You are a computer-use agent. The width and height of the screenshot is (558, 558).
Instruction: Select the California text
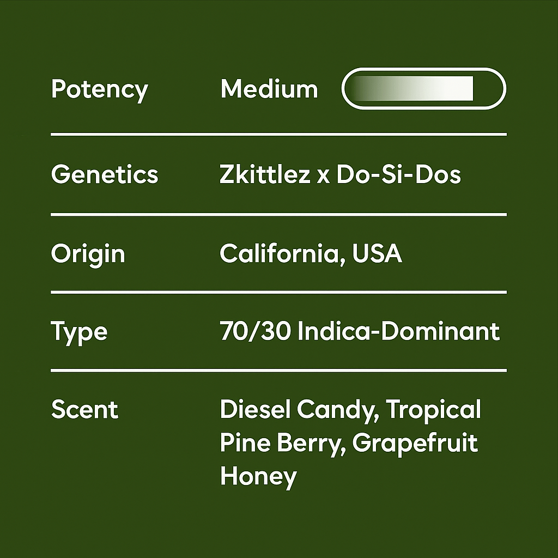(x=280, y=254)
